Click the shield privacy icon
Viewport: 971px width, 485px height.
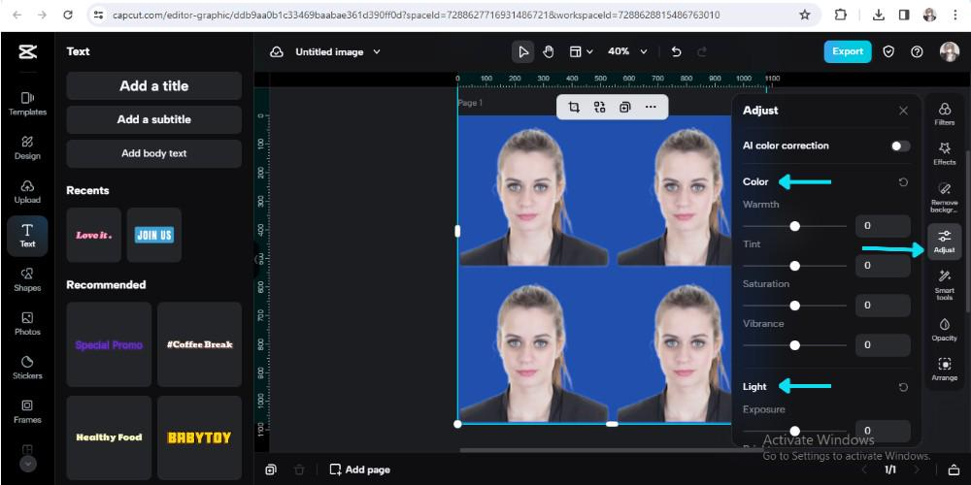tap(888, 52)
